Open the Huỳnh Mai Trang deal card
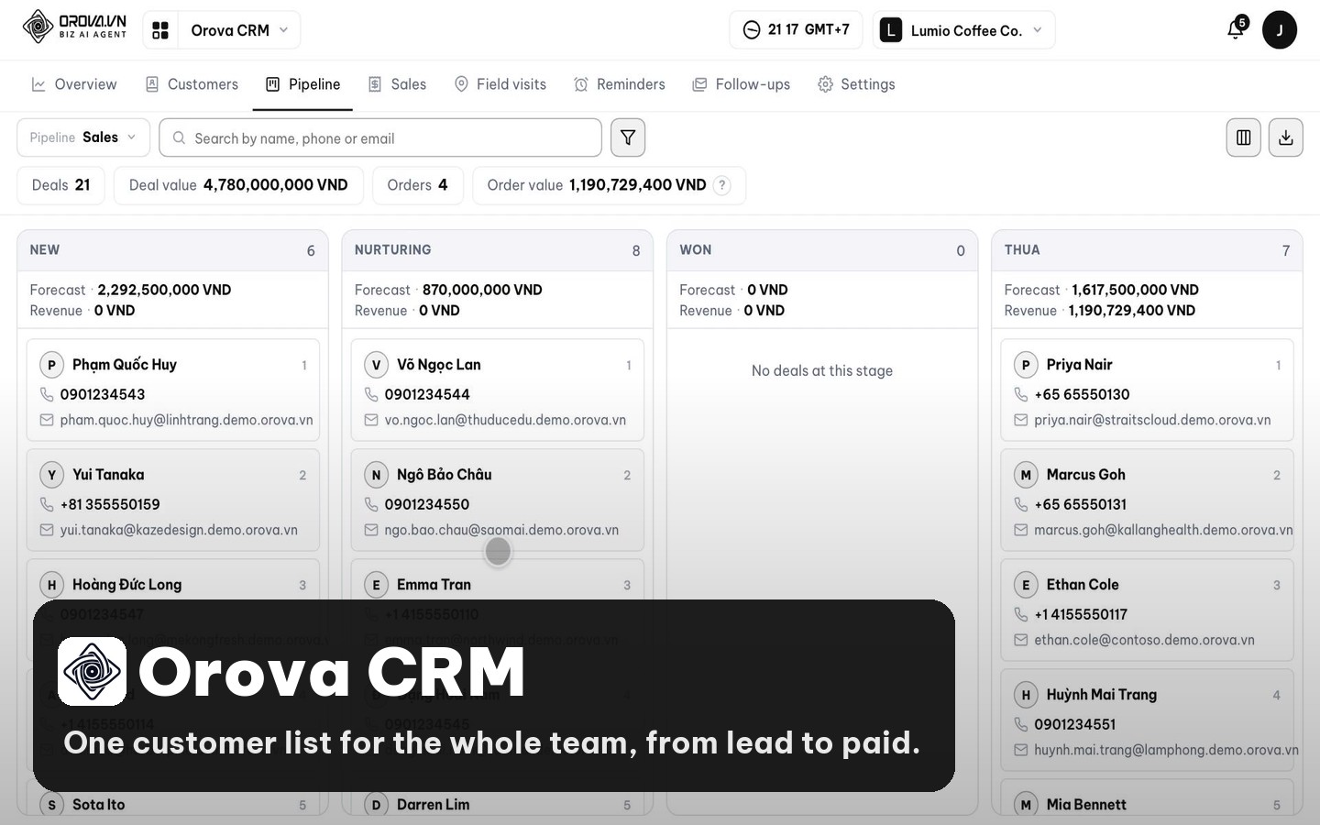 (1147, 720)
